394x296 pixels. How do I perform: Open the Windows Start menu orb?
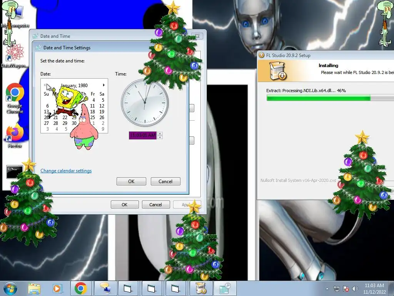tap(10, 289)
